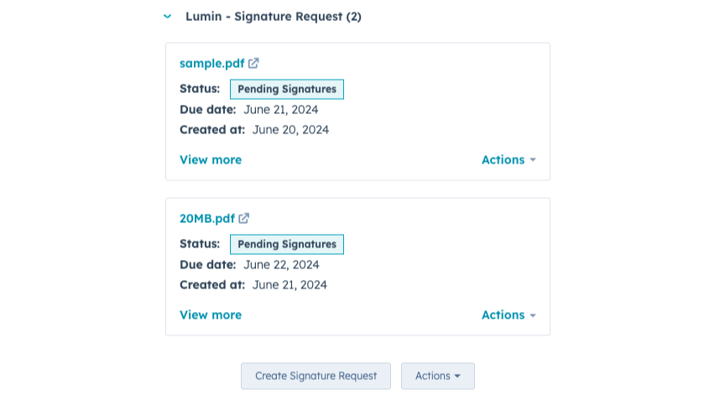Select the June 21, 2024 due date text

(x=281, y=109)
